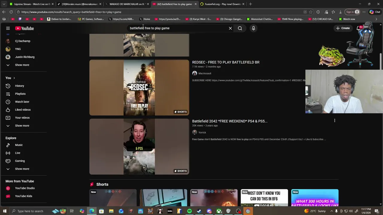Open Windows Start menu
This screenshot has width=383, height=215.
pos(4,211)
